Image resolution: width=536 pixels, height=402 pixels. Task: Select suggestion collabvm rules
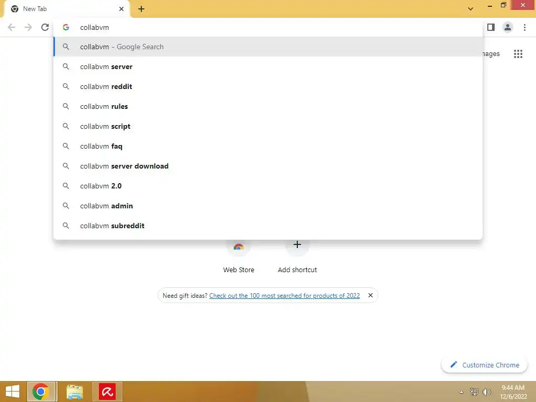coord(268,106)
